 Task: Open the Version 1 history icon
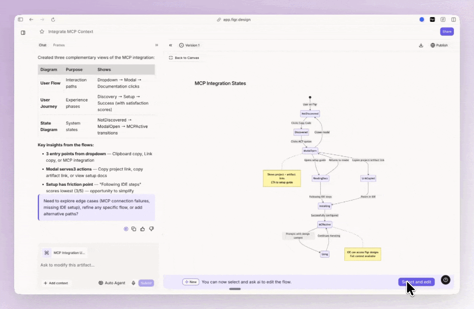(181, 45)
